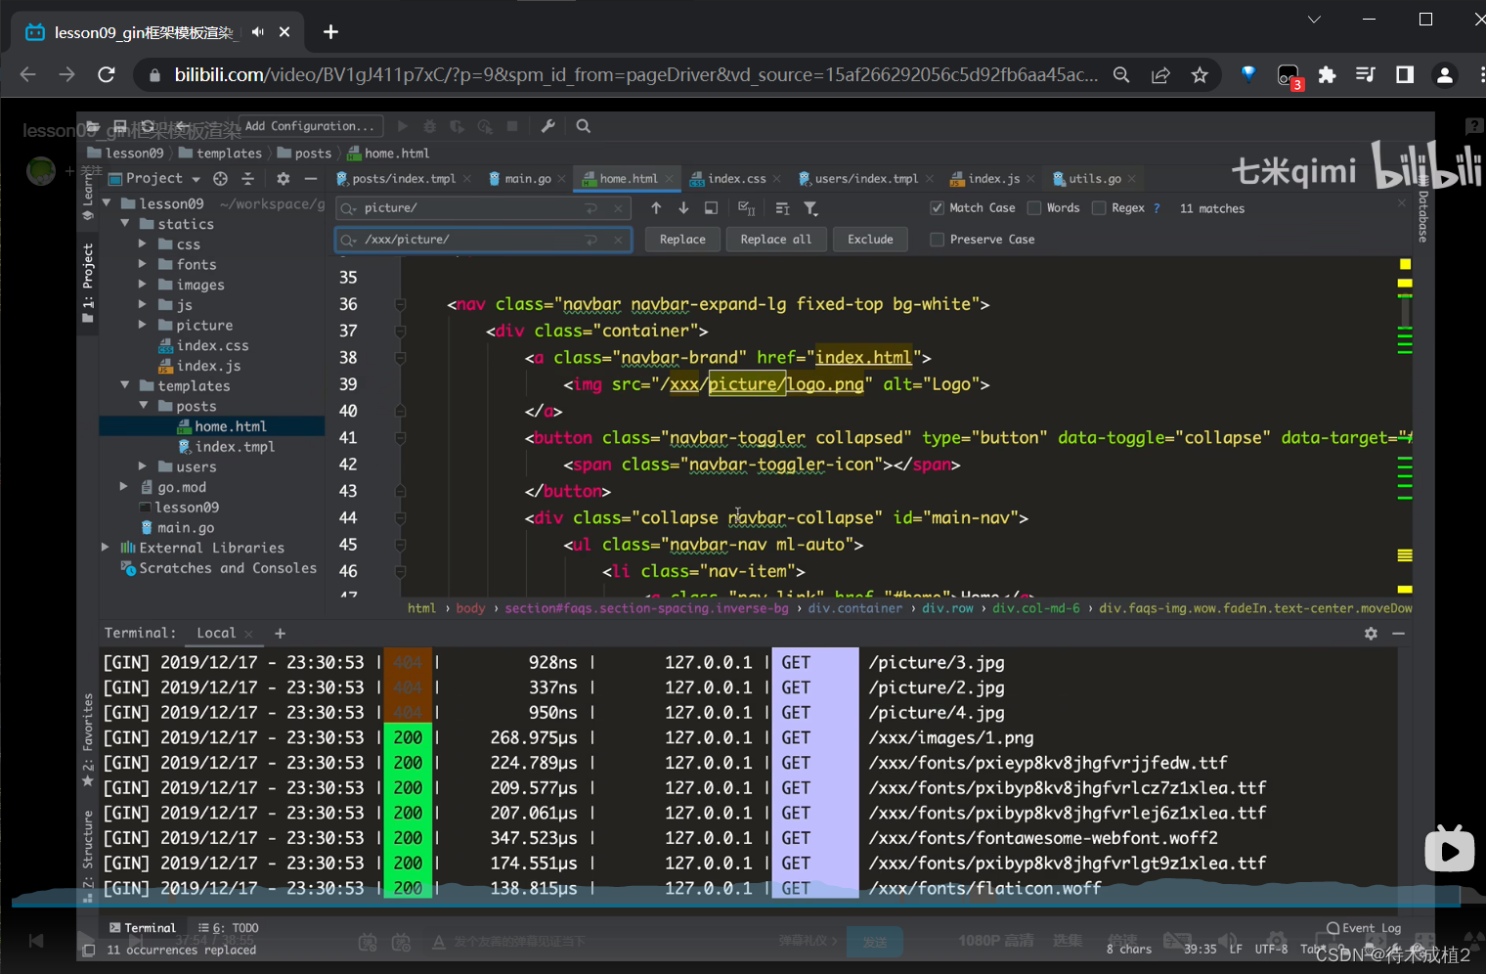The height and width of the screenshot is (974, 1486).
Task: Click the filter search results icon
Action: point(810,208)
